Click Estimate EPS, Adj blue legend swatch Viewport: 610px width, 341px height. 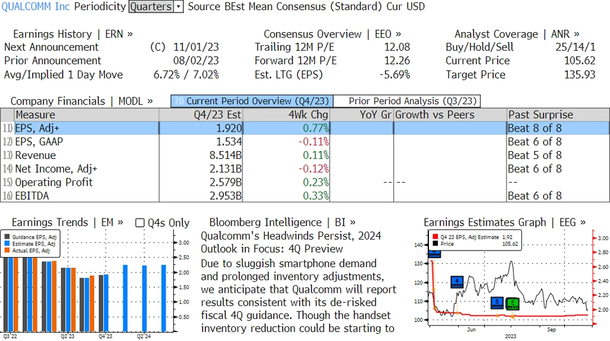pyautogui.click(x=7, y=244)
